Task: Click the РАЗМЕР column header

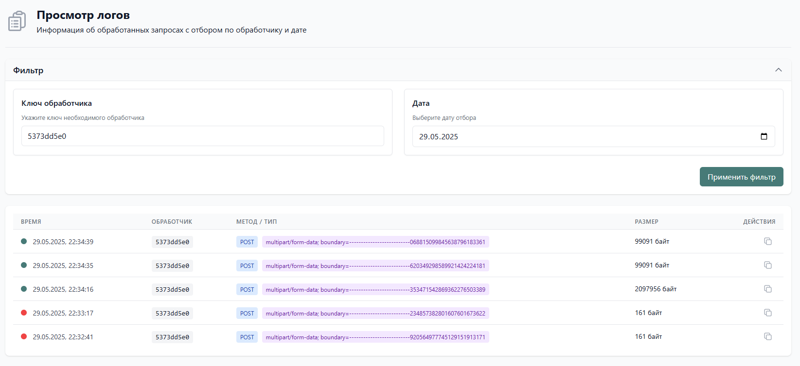Action: coord(646,221)
